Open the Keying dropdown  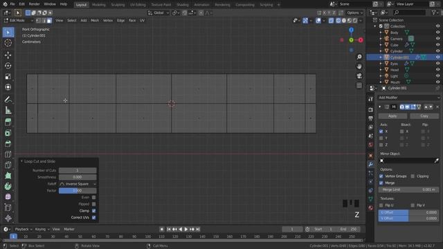coord(42,229)
